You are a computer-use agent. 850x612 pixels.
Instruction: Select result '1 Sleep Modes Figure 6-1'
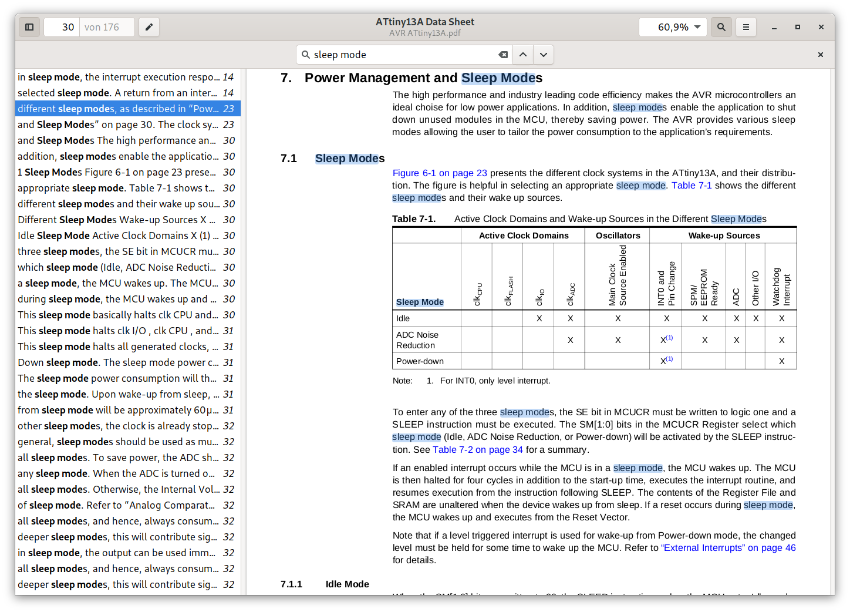click(128, 172)
